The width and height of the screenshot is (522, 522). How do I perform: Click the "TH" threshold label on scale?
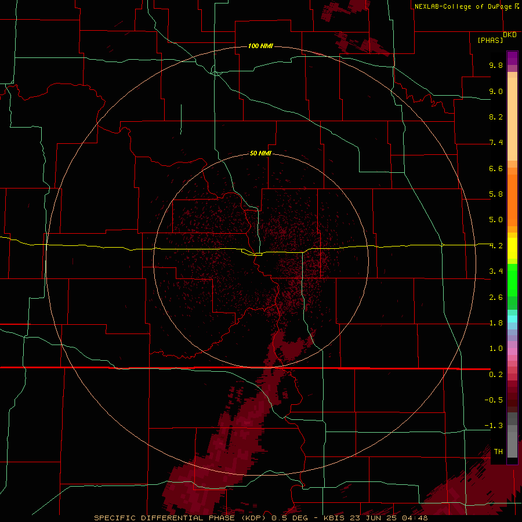(x=498, y=452)
